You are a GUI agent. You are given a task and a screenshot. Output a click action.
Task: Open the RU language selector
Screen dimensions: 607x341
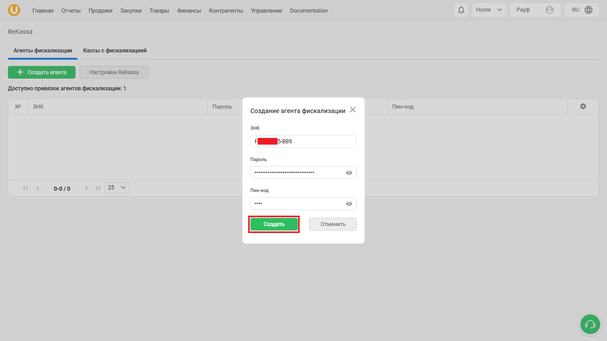575,10
